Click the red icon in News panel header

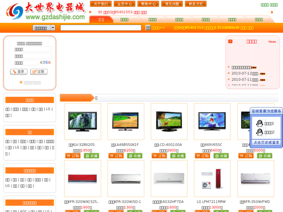(x=230, y=42)
